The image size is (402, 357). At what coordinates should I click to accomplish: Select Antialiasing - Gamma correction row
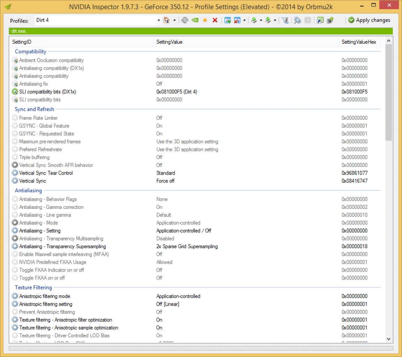point(197,207)
